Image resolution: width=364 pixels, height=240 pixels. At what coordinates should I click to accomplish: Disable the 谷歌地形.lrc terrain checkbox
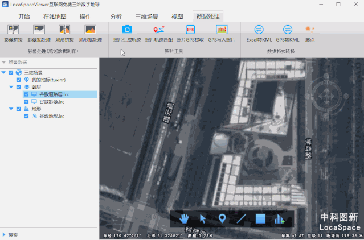(26, 116)
